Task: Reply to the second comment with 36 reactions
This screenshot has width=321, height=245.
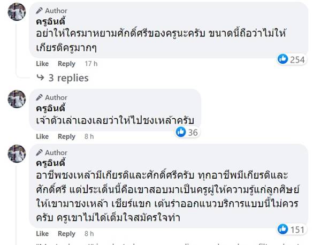Action: click(x=66, y=136)
